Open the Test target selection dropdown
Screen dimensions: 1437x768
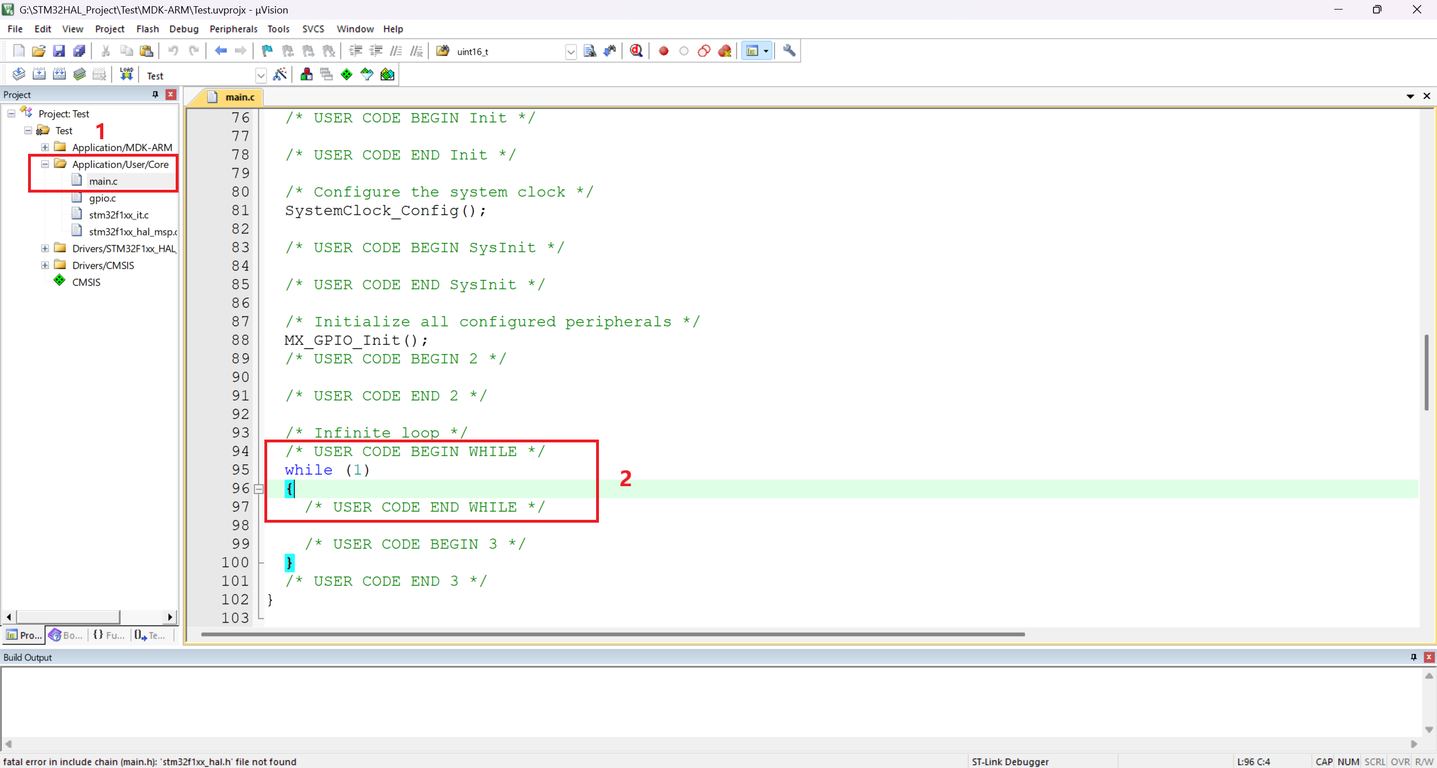pyautogui.click(x=260, y=75)
